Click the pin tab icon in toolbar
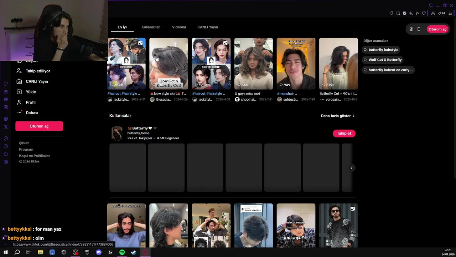456x257 pixels. (x=392, y=13)
